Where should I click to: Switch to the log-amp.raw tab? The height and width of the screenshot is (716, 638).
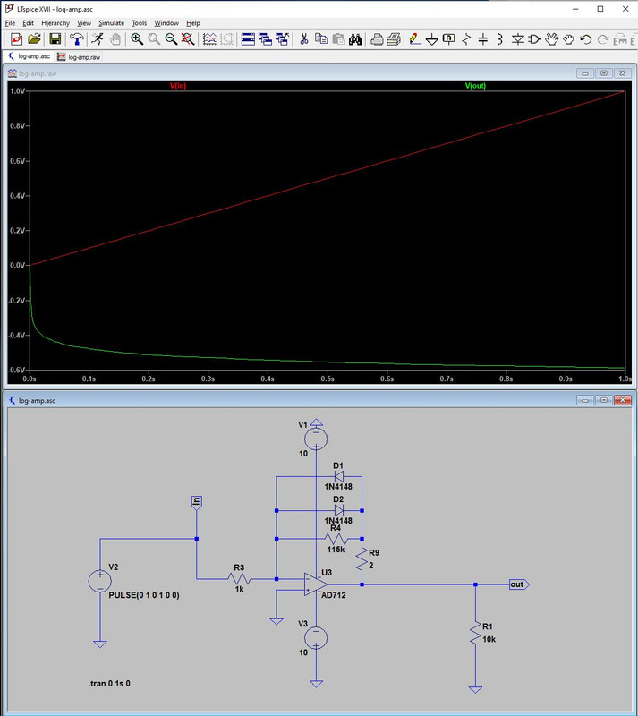pyautogui.click(x=79, y=57)
